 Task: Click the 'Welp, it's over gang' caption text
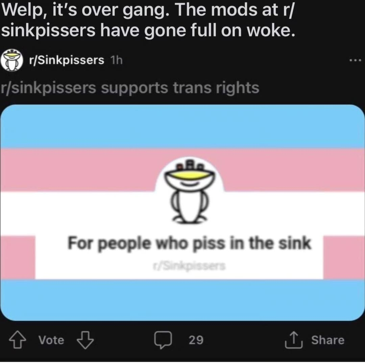click(148, 20)
